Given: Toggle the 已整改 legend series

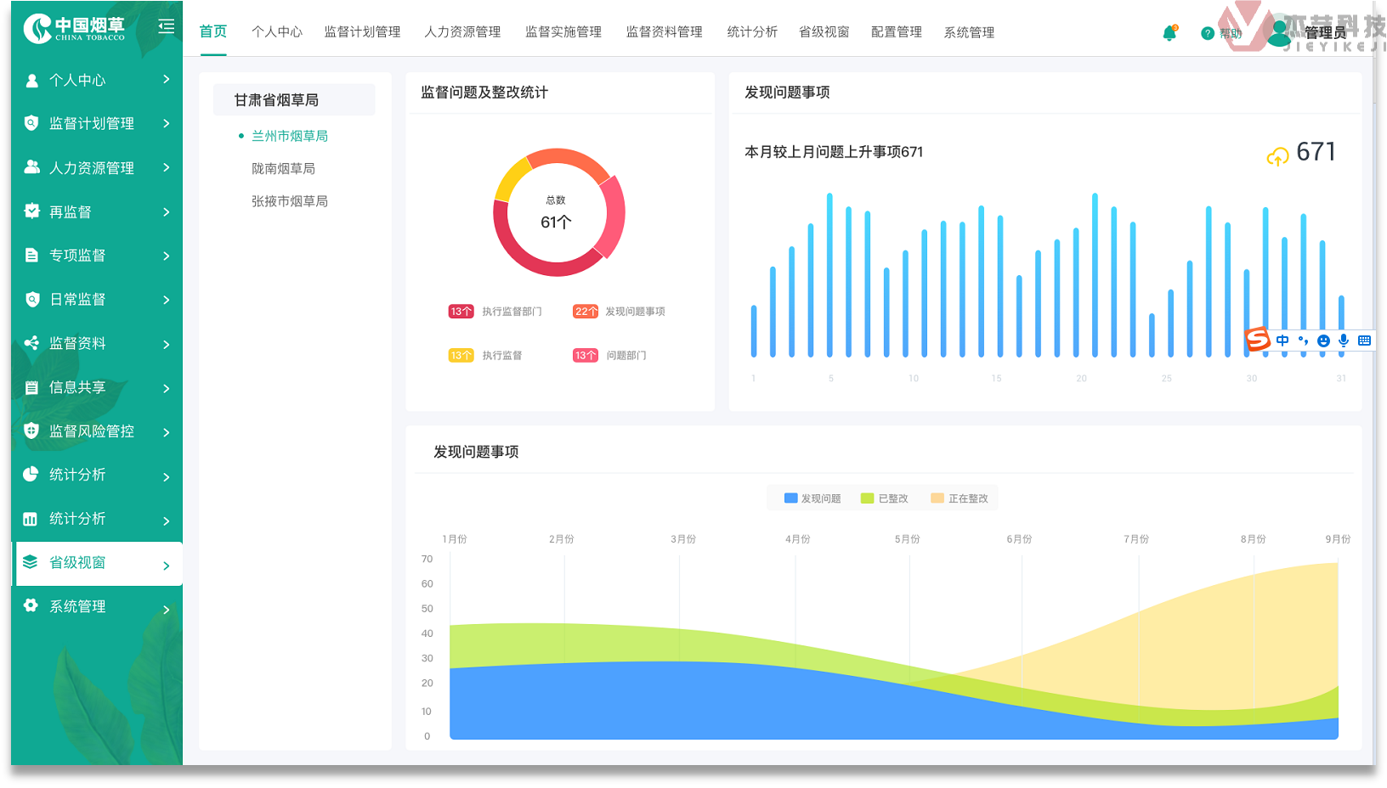Looking at the screenshot, I should (885, 498).
